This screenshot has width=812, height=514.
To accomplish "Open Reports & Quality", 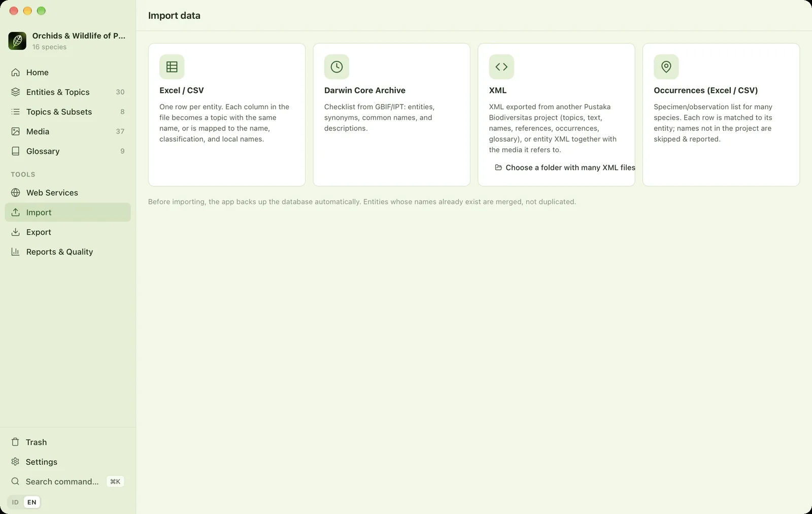I will (67, 252).
